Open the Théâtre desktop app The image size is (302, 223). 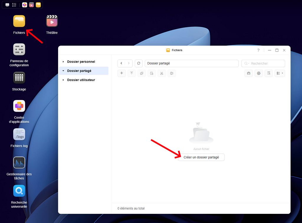pyautogui.click(x=52, y=21)
